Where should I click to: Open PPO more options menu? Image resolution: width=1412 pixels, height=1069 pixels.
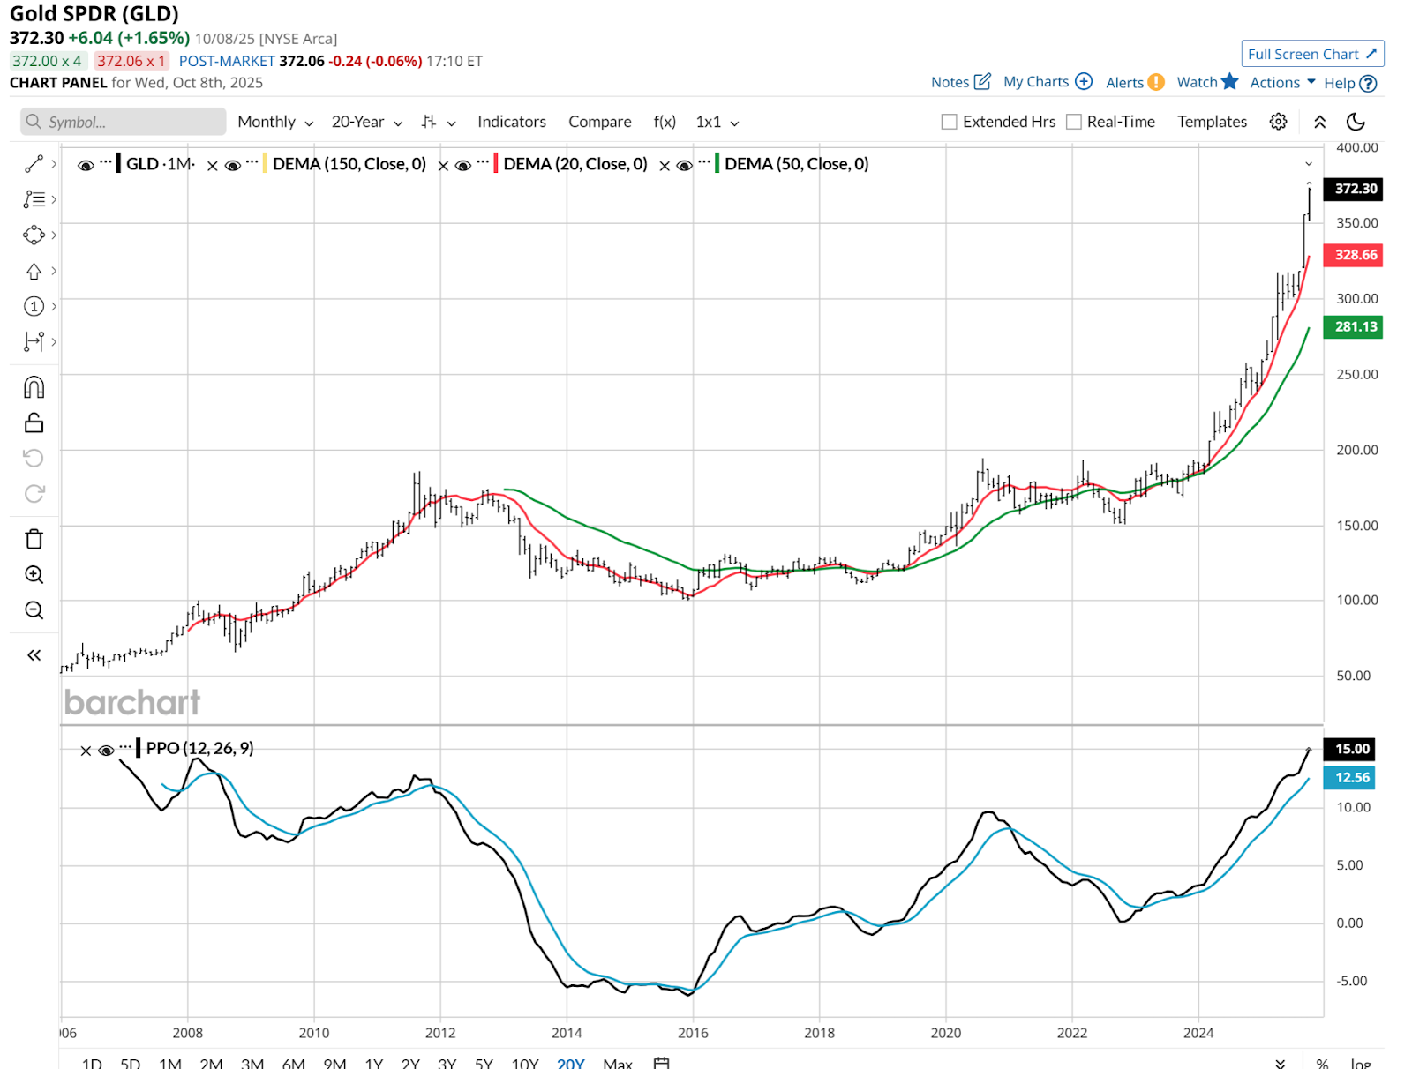tap(125, 748)
